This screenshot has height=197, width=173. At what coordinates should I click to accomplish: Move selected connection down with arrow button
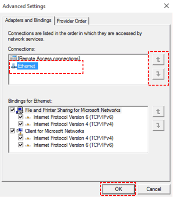158,74
